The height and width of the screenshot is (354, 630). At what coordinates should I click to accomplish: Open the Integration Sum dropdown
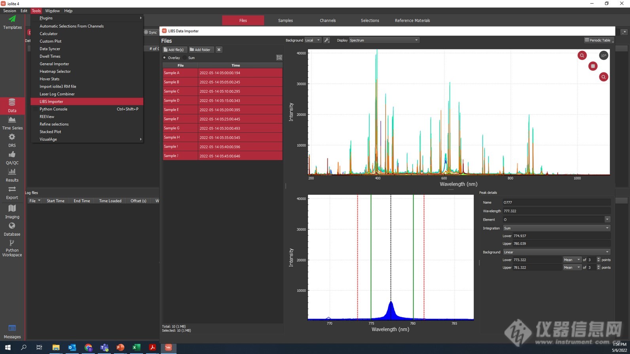pos(556,228)
